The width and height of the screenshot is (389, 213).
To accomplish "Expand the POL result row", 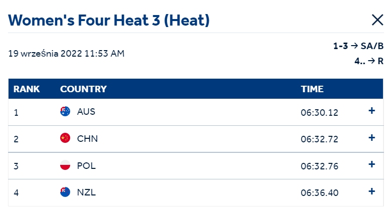I will 371,164.
